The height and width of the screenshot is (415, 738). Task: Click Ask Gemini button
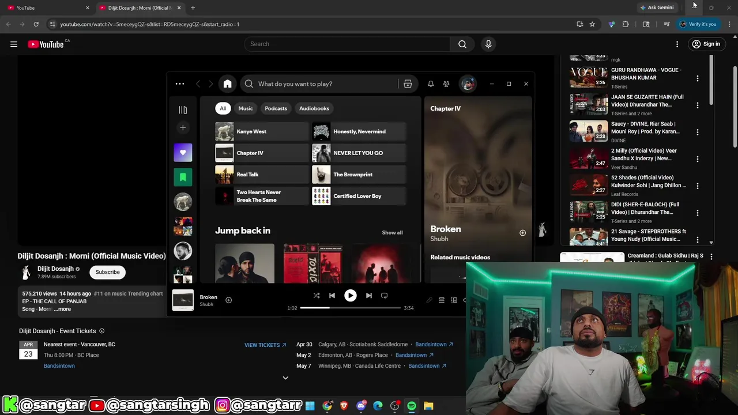pos(657,7)
